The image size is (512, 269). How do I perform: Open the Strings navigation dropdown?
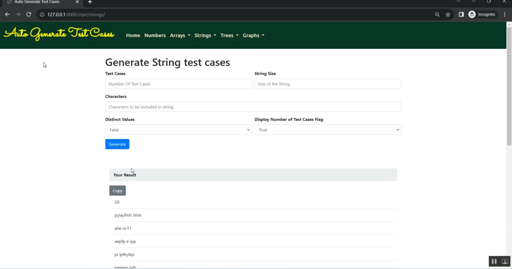click(205, 36)
